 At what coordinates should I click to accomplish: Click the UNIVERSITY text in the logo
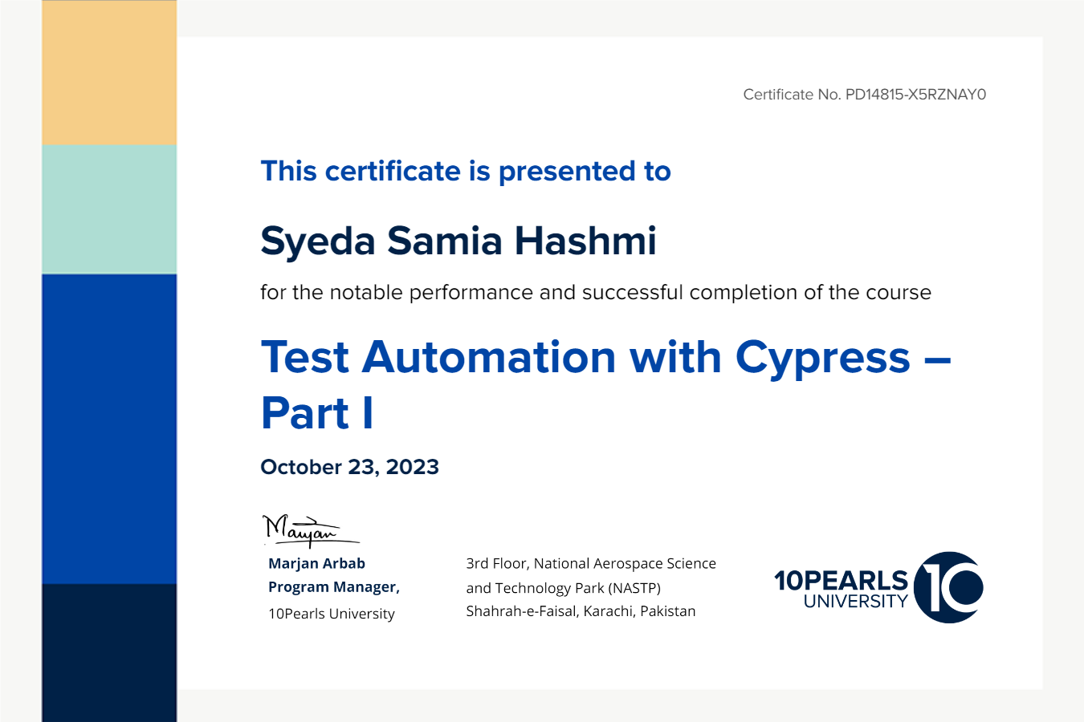[x=855, y=602]
